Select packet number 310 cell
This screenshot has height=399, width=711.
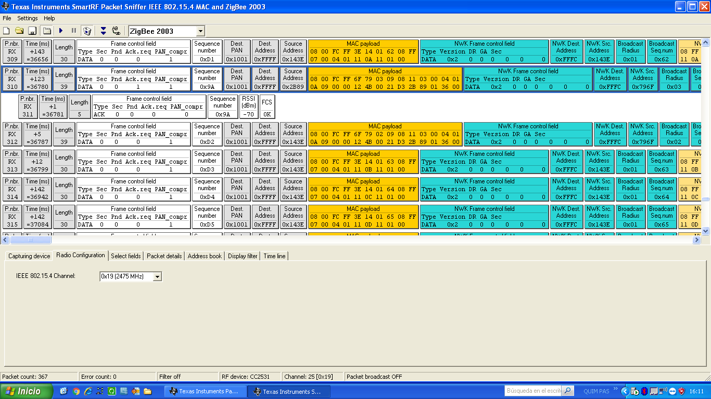pos(12,79)
